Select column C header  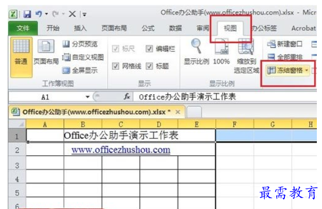(121, 124)
